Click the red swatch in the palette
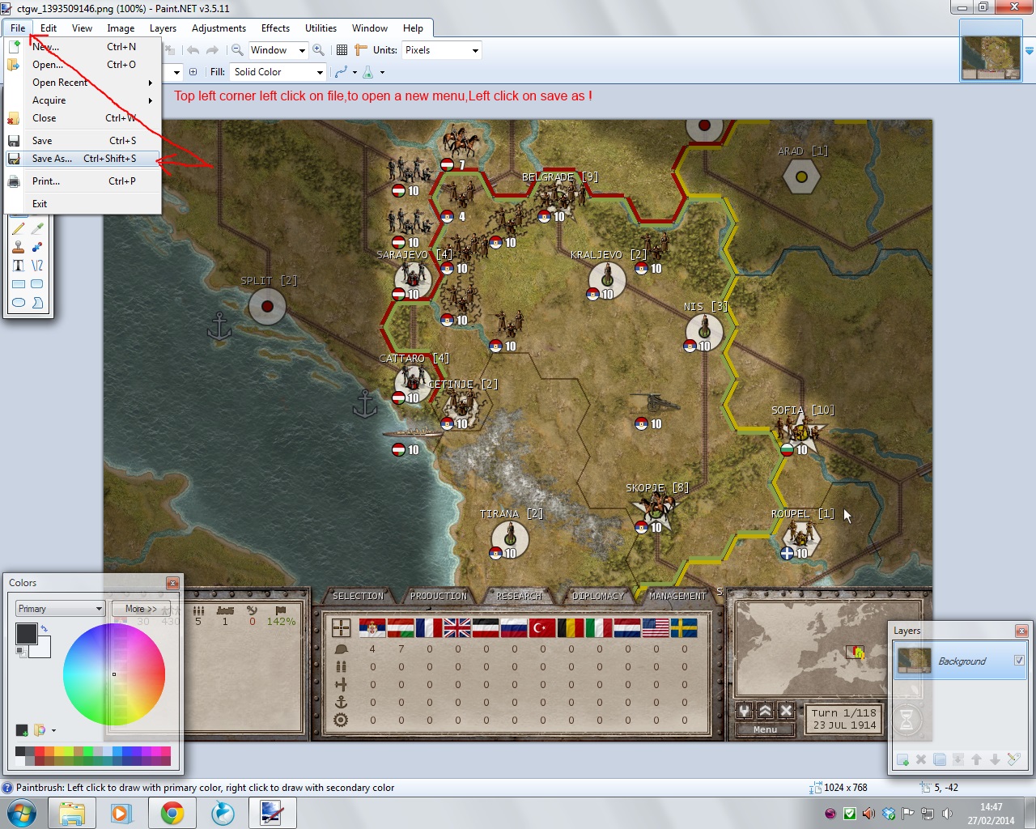1036x829 pixels. pos(40,752)
